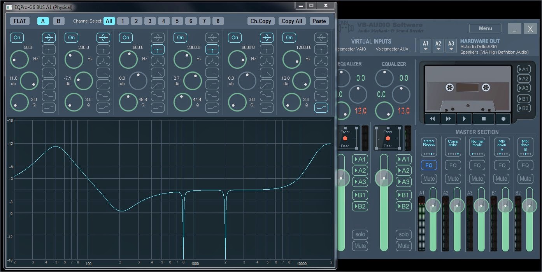The height and width of the screenshot is (272, 542).
Task: Click the cassette Record button
Action: (503, 119)
